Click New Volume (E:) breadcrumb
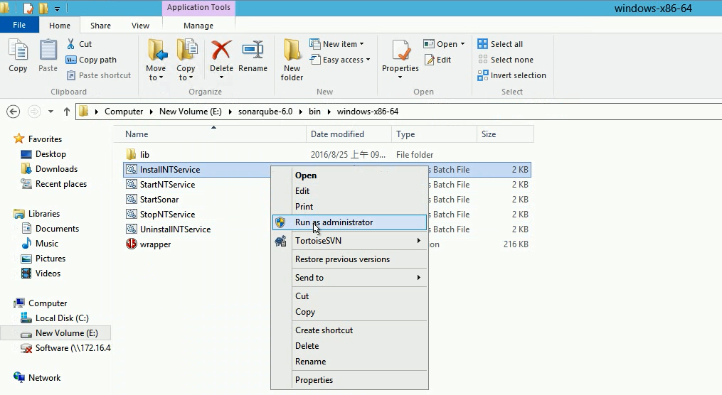Image resolution: width=722 pixels, height=395 pixels. coord(190,112)
